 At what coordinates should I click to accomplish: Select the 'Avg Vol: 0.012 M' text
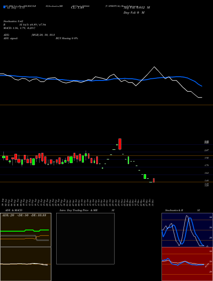pyautogui.click(x=137, y=8)
